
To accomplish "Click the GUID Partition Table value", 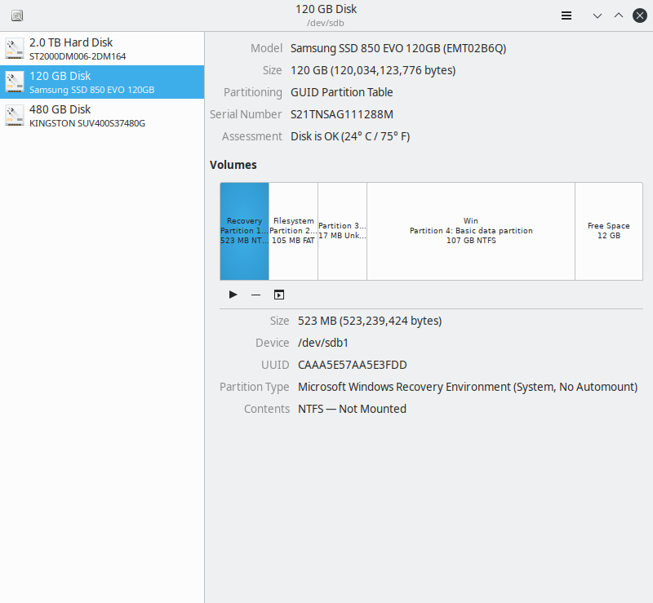I will tap(341, 92).
